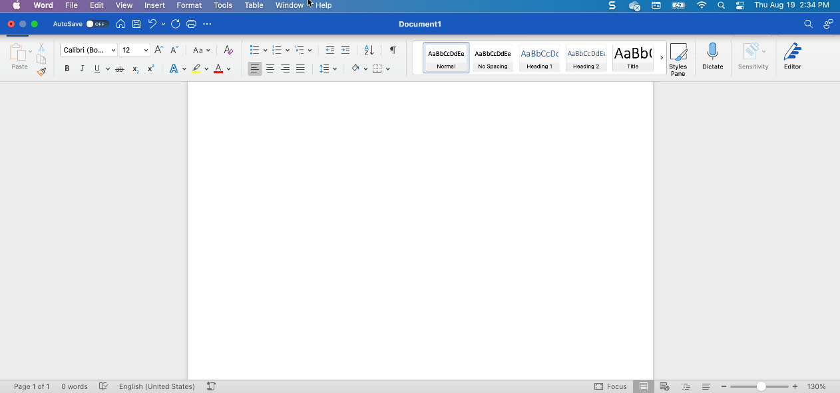This screenshot has width=840, height=393.
Task: Click the Share icon in the title bar
Action: tap(828, 24)
